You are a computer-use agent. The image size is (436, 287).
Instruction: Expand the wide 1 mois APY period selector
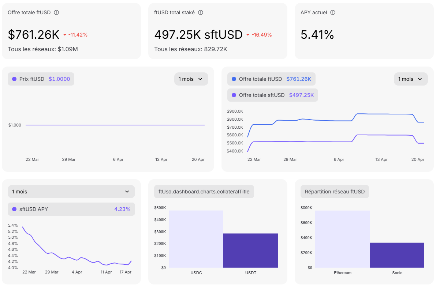tap(71, 192)
